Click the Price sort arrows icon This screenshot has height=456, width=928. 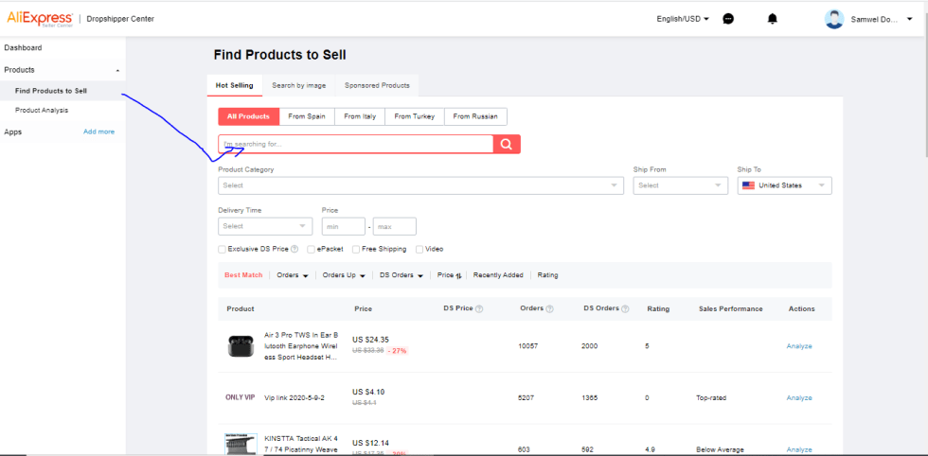[x=458, y=275]
